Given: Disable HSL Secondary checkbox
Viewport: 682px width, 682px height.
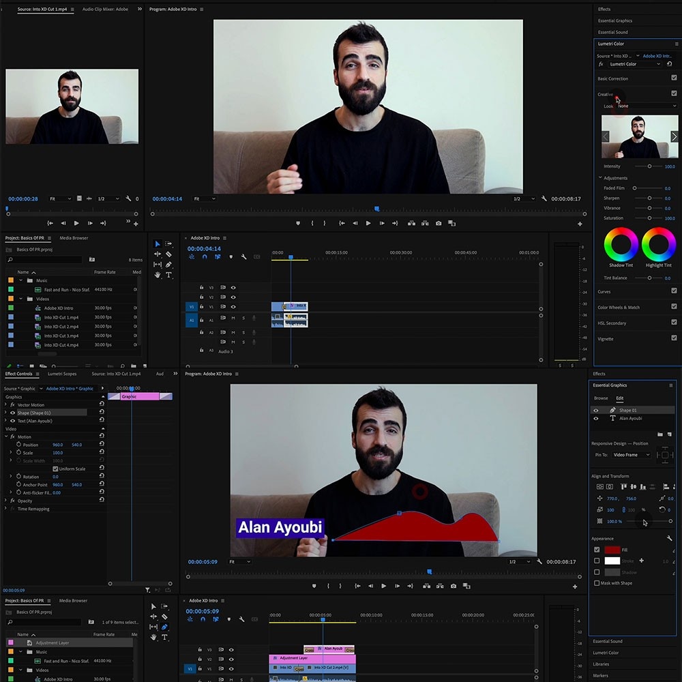Looking at the screenshot, I should [674, 323].
